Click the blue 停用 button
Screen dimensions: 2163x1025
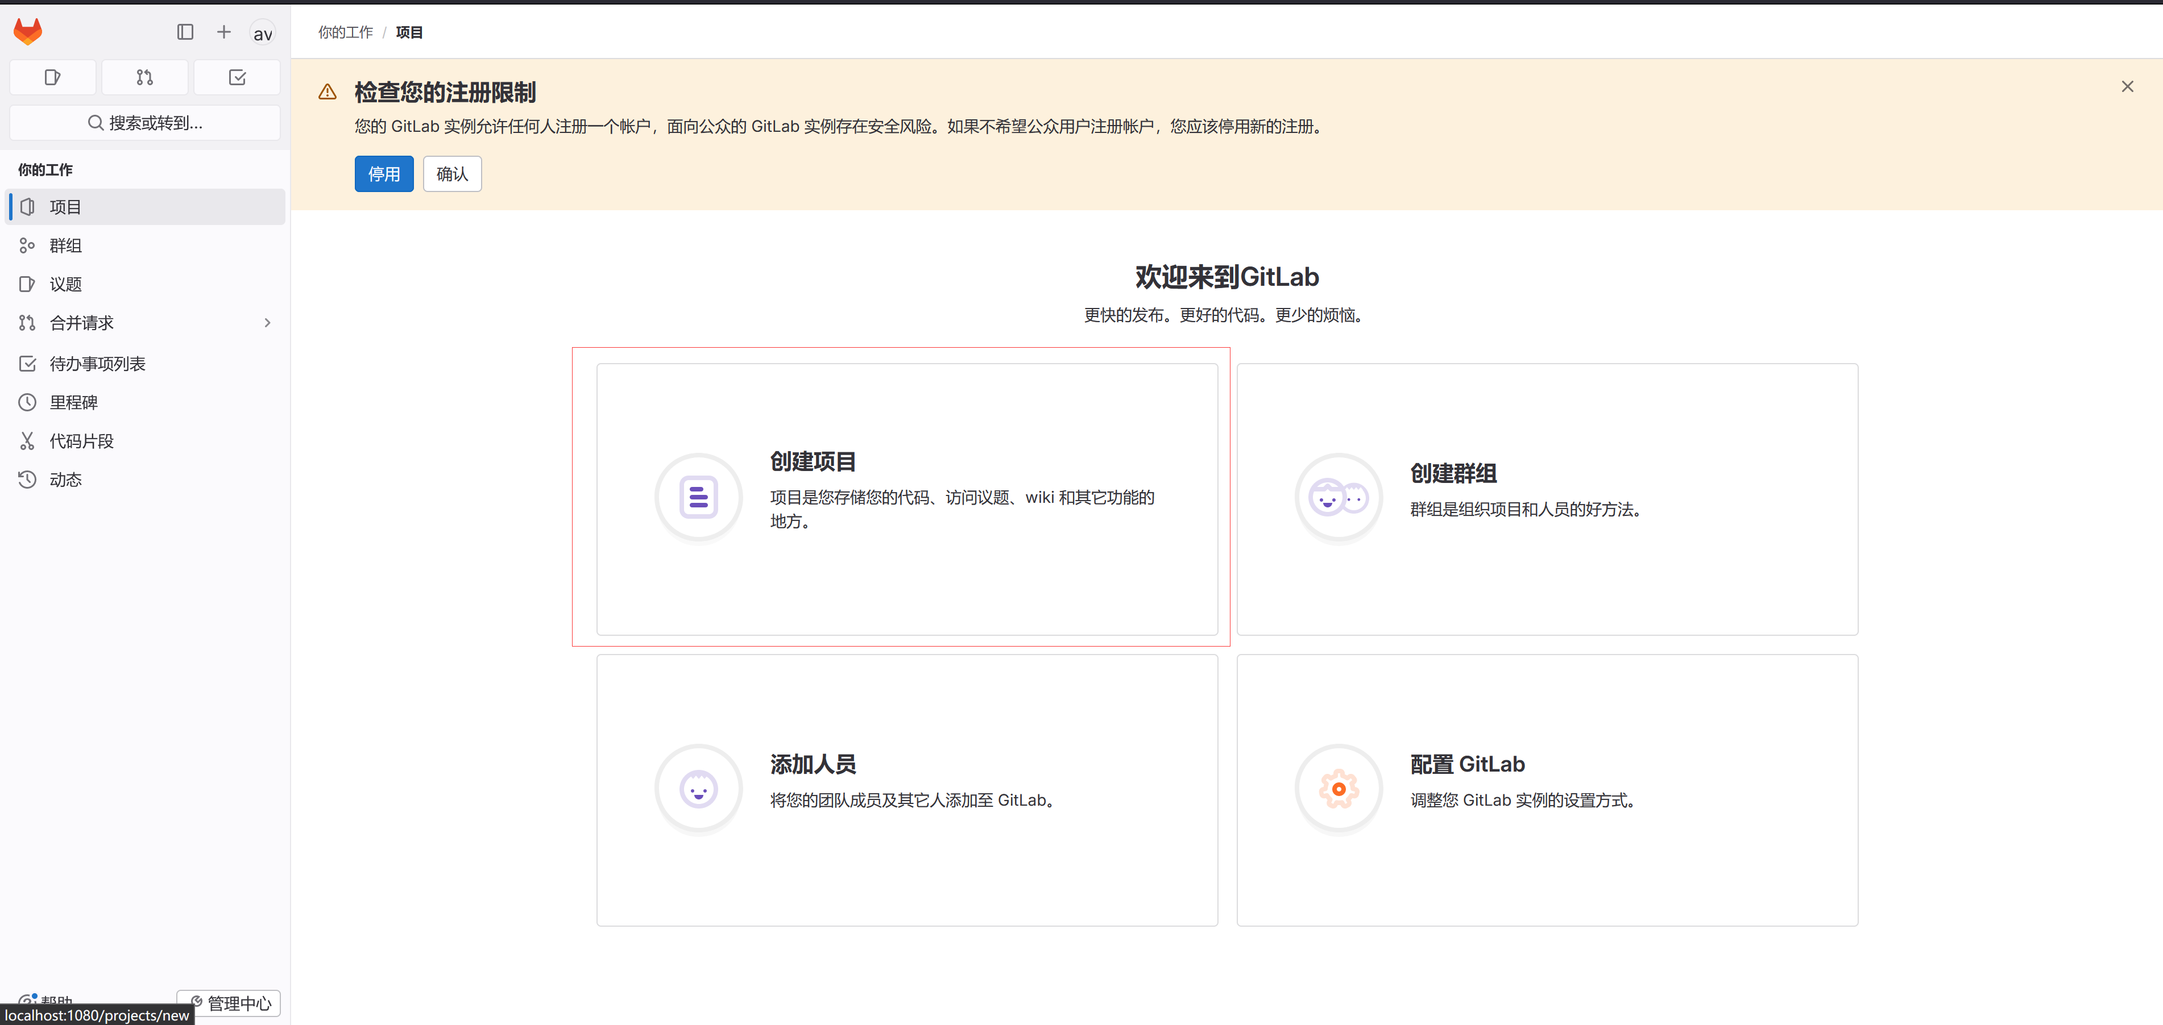(384, 174)
